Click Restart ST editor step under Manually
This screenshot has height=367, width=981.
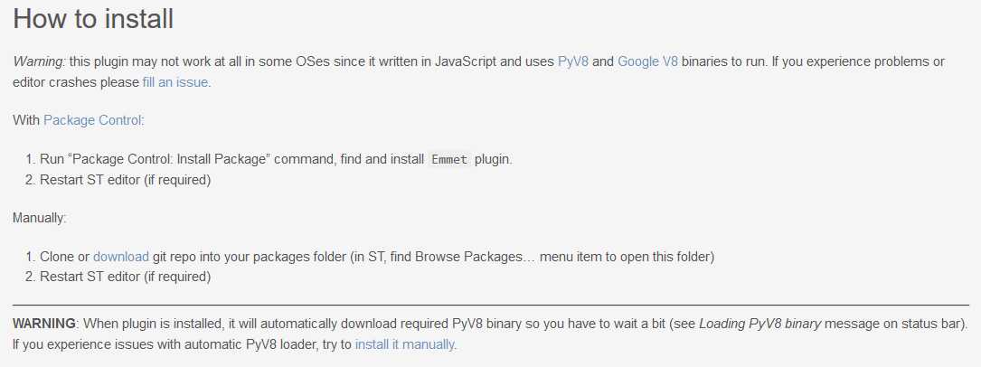pyautogui.click(x=125, y=277)
